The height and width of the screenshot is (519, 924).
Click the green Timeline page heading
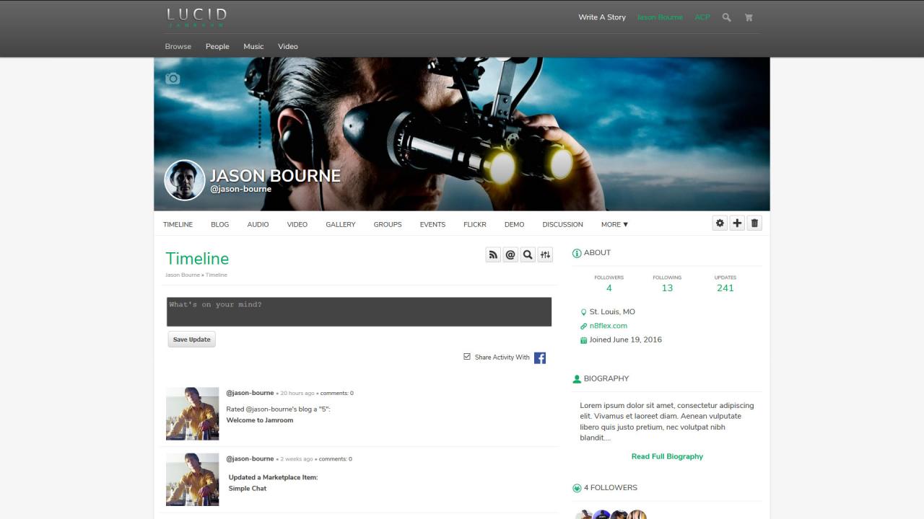click(x=197, y=259)
